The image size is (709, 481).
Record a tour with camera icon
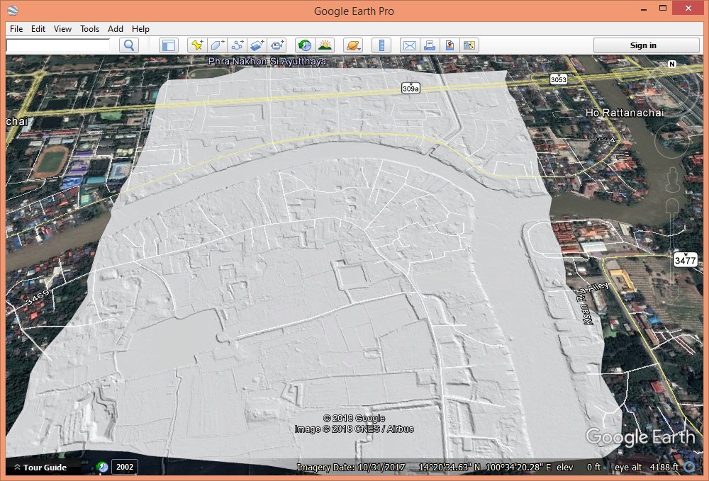pyautogui.click(x=277, y=45)
